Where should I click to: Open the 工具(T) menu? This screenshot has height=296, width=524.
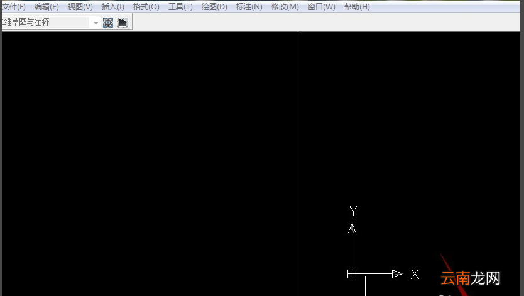coord(180,7)
